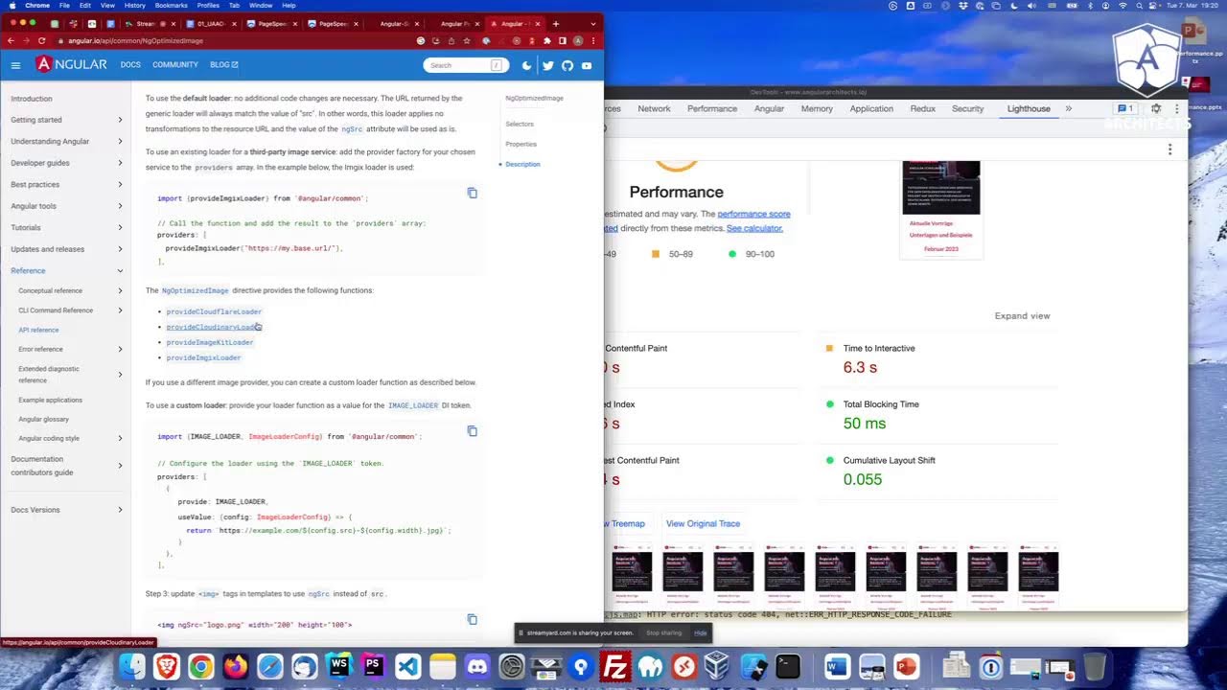Open Lighthouse report three-dot menu
Image resolution: width=1227 pixels, height=690 pixels.
pos(1169,149)
